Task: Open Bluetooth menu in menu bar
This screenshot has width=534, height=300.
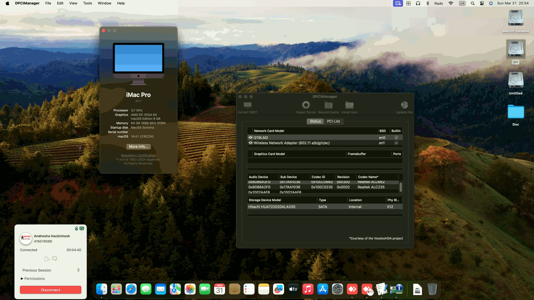Action: pyautogui.click(x=428, y=3)
